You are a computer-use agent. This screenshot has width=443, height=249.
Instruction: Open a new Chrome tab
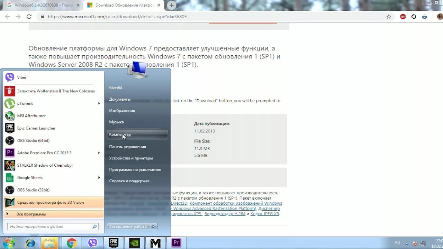[172, 5]
